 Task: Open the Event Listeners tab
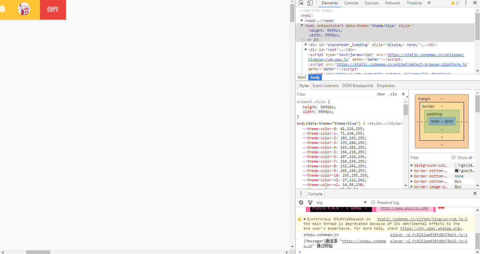pyautogui.click(x=326, y=86)
